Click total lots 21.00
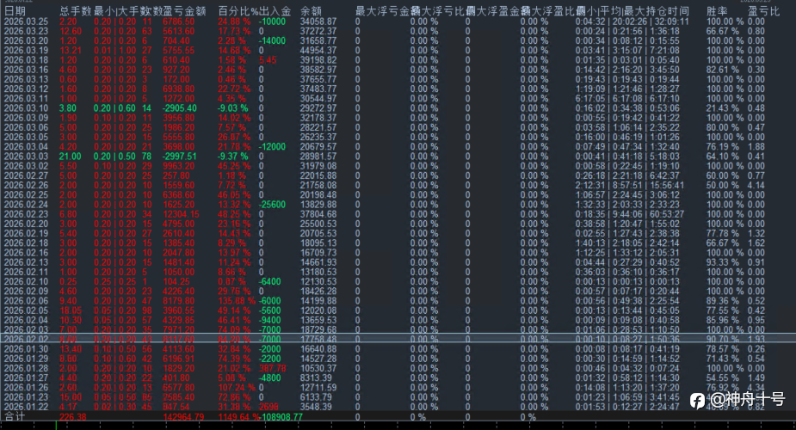This screenshot has width=796, height=430. click(70, 157)
